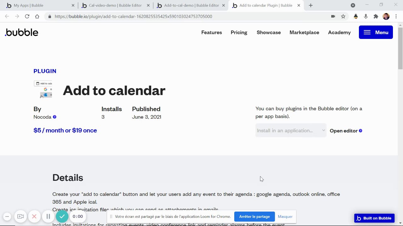Open Chrome profile avatar
403x226 pixels.
click(386, 16)
